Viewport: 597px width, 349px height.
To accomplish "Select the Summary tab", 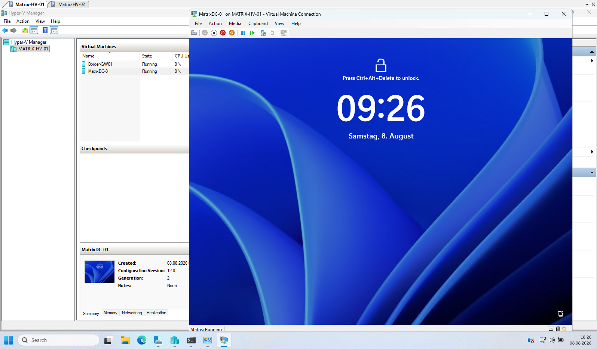I will coord(91,313).
